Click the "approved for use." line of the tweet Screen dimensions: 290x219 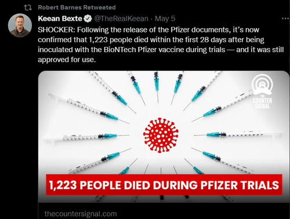(x=67, y=60)
